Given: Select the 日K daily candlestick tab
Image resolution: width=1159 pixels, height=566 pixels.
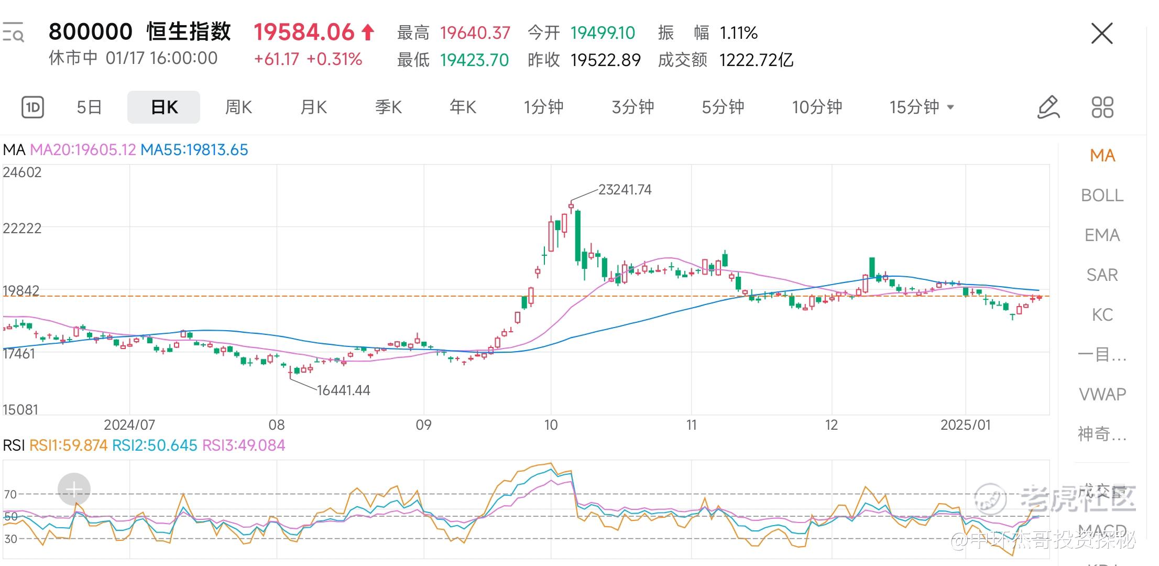Looking at the screenshot, I should [x=164, y=107].
